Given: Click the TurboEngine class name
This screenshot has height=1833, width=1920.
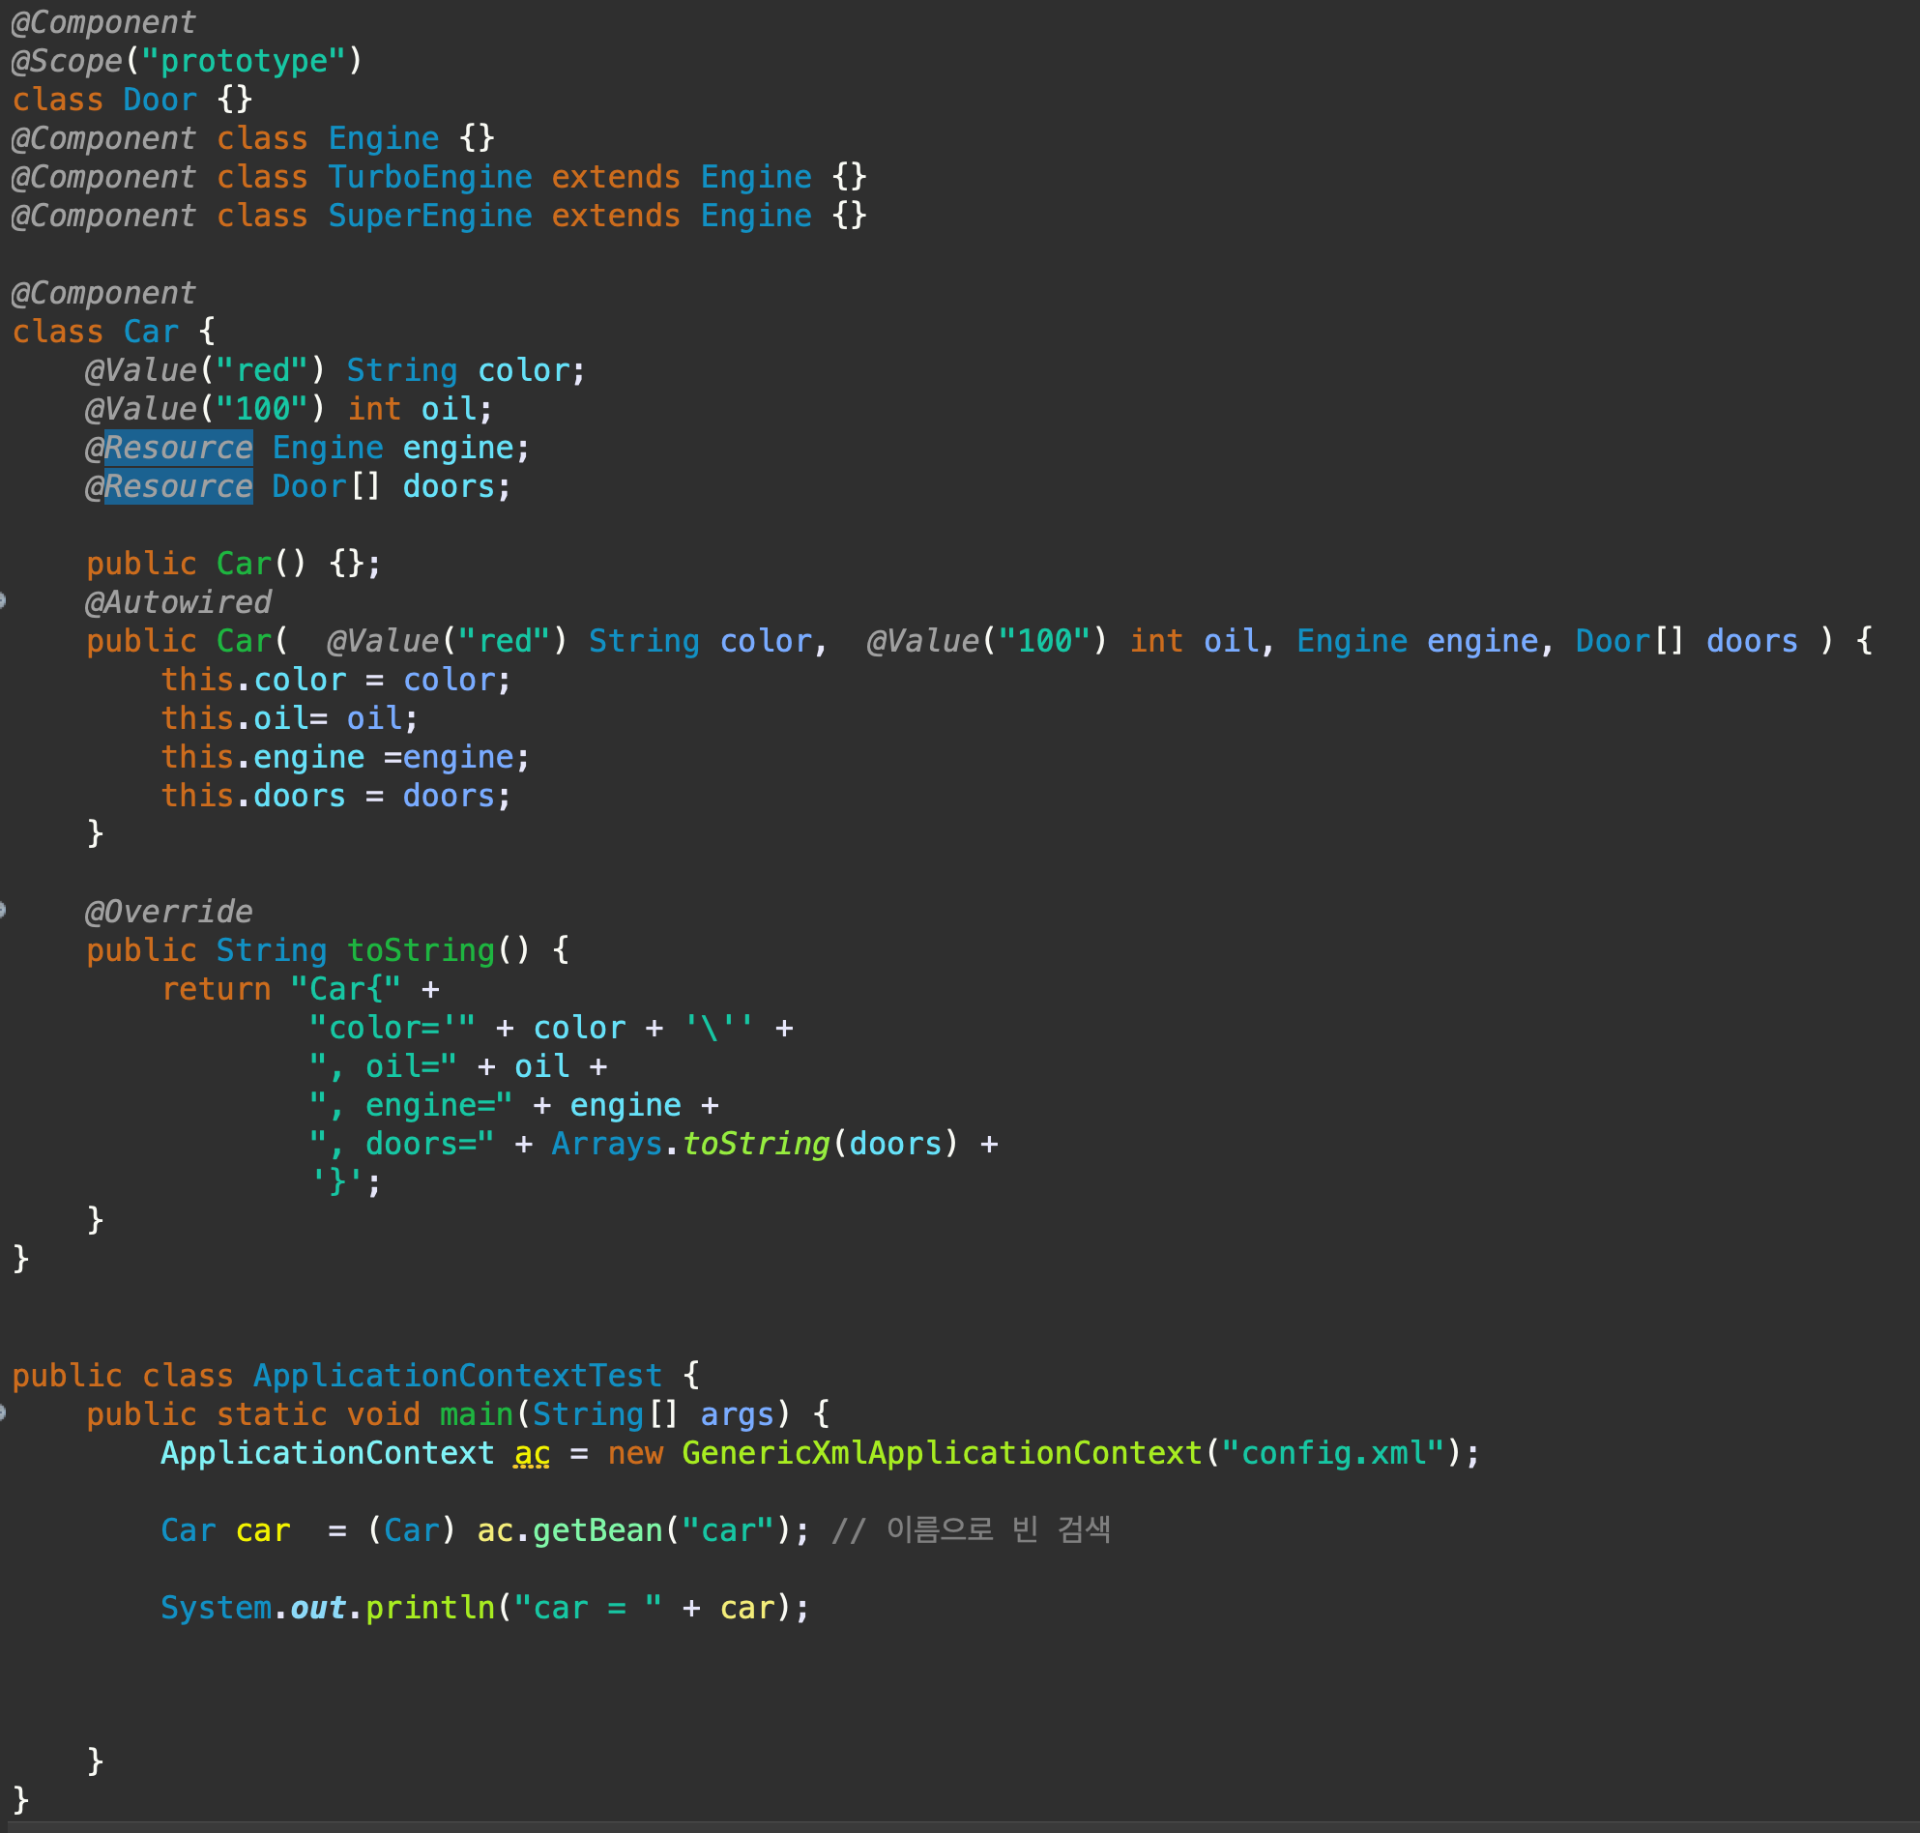Looking at the screenshot, I should pyautogui.click(x=430, y=177).
